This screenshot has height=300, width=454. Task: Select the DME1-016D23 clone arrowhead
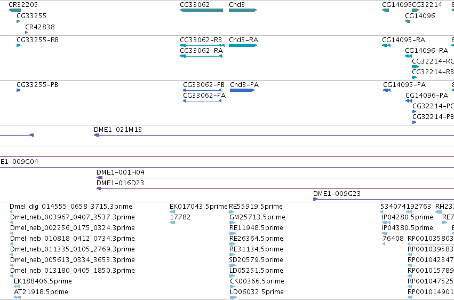[x=99, y=188]
